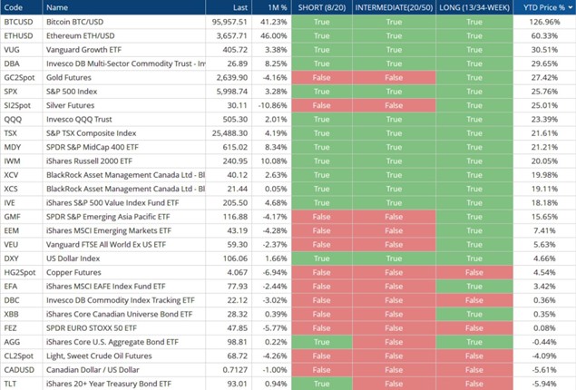Click XBB LONG True cell
Screen dimensions: 576x390
pos(474,315)
